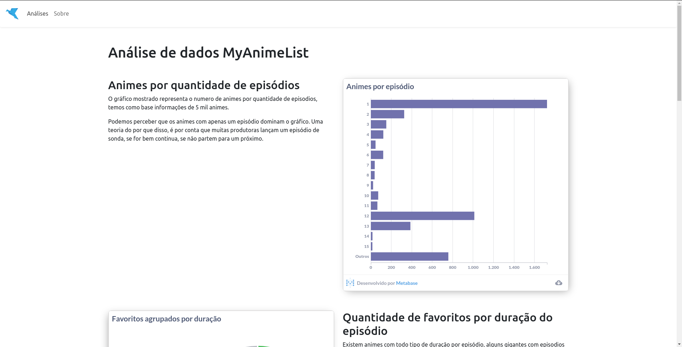The image size is (682, 347).
Task: Click the bar for 1 episode
Action: click(x=459, y=104)
